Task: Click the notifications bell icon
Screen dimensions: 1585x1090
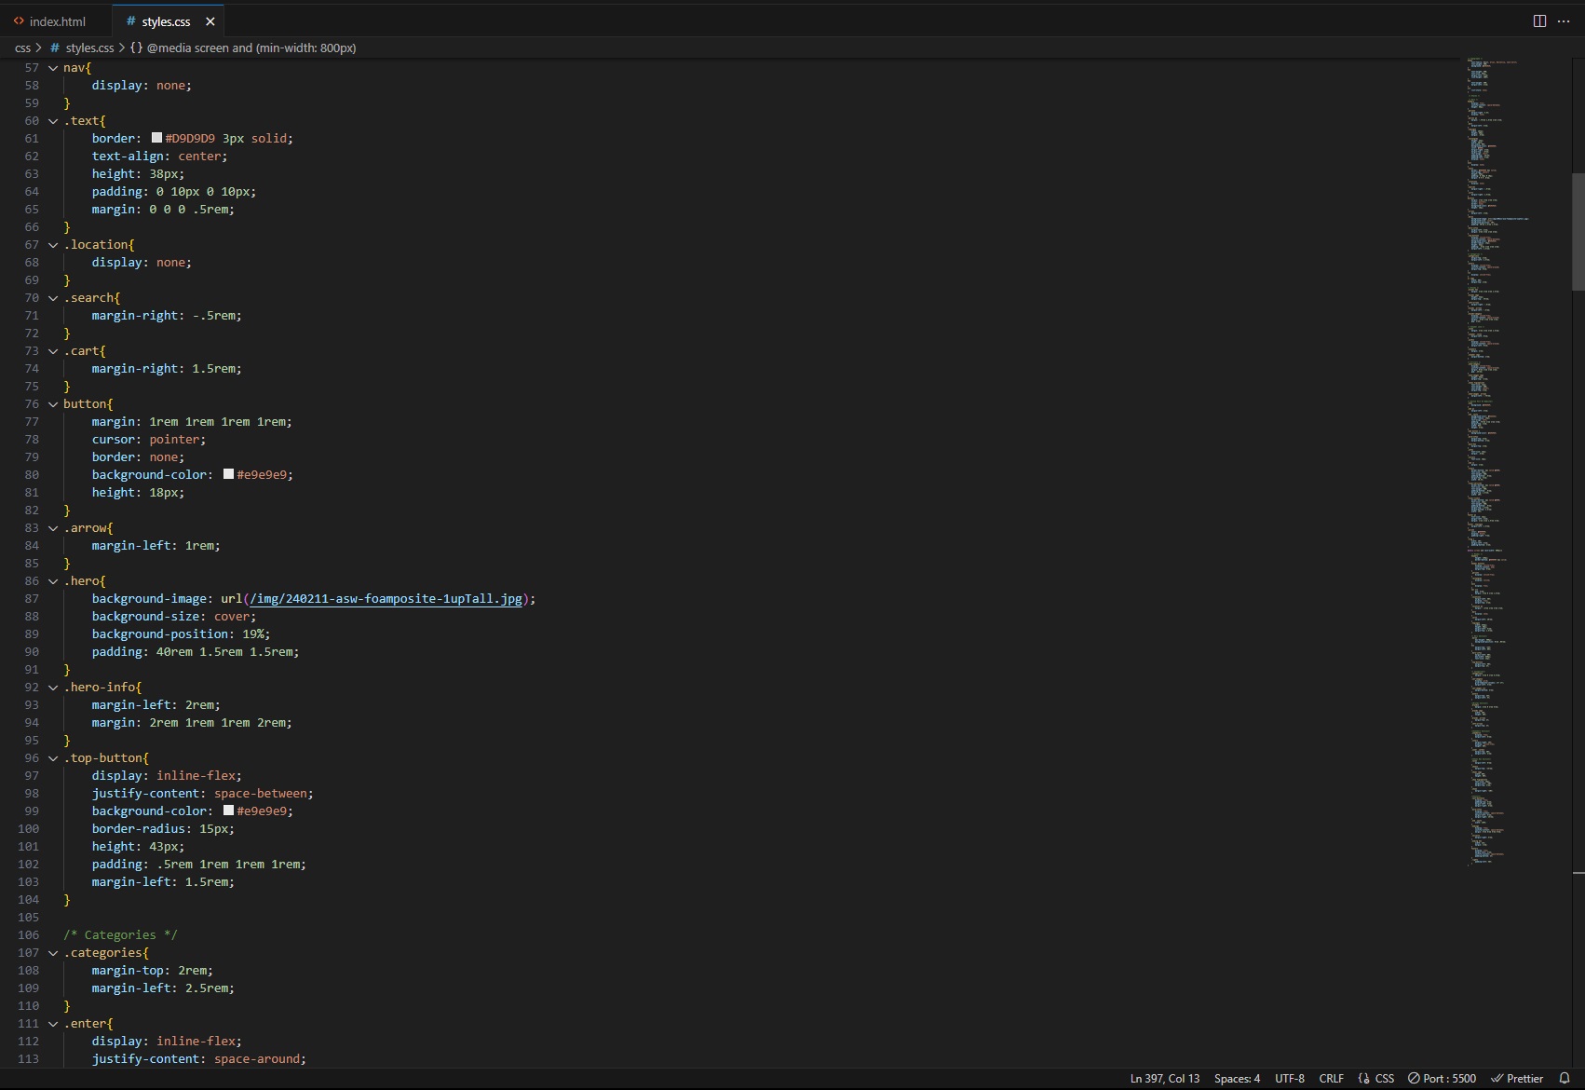Action: point(1565,1078)
